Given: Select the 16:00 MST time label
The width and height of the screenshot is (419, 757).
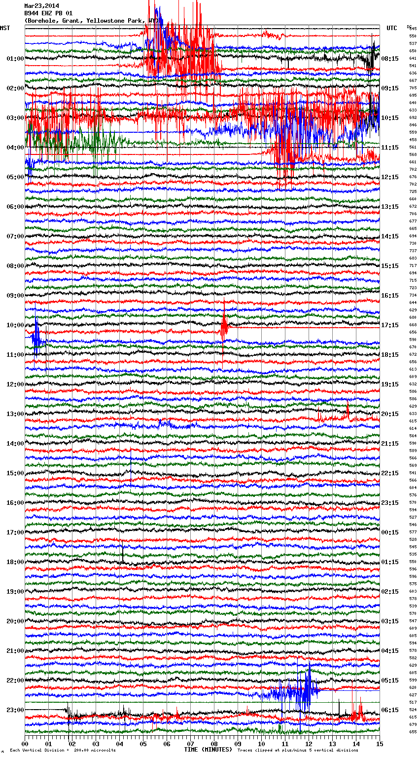Looking at the screenshot, I should coord(15,503).
